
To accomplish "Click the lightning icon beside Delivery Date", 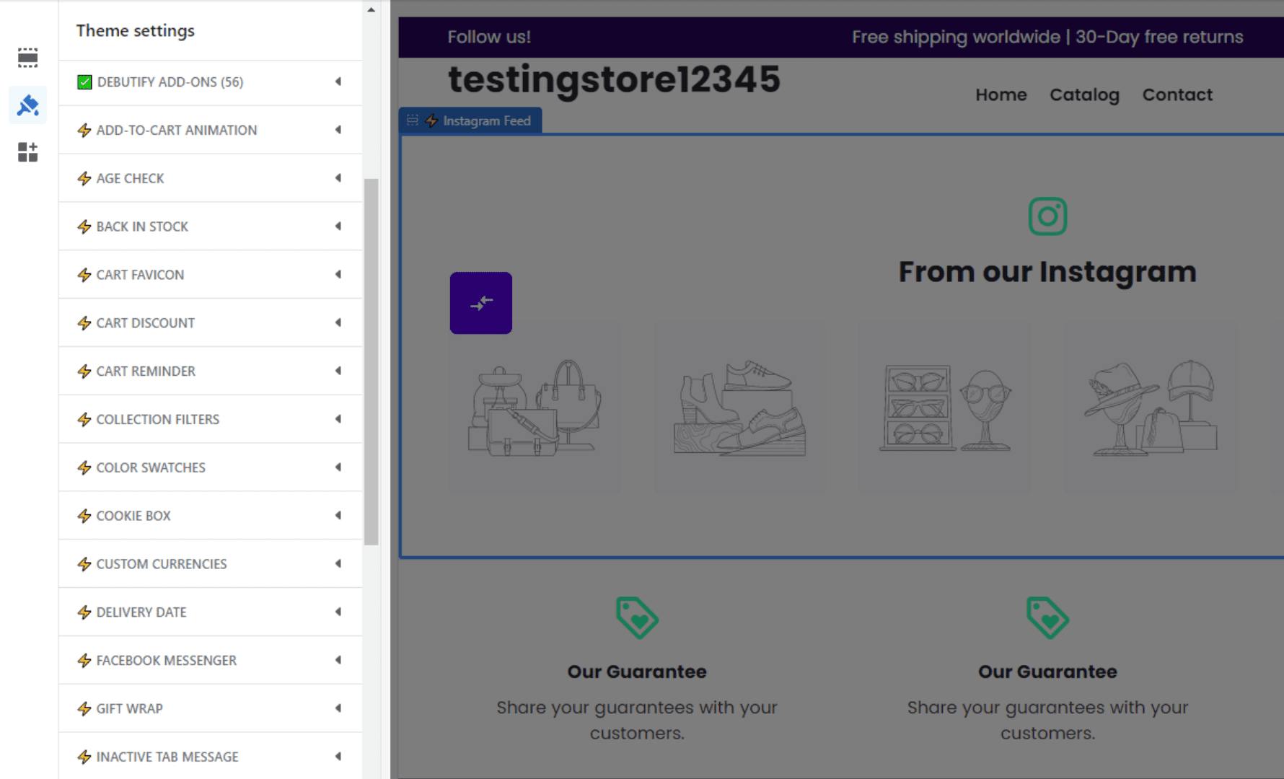I will click(84, 612).
